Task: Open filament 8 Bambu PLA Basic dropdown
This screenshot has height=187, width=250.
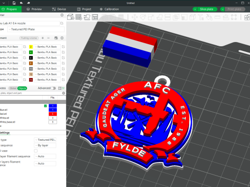Action: tap(47, 63)
